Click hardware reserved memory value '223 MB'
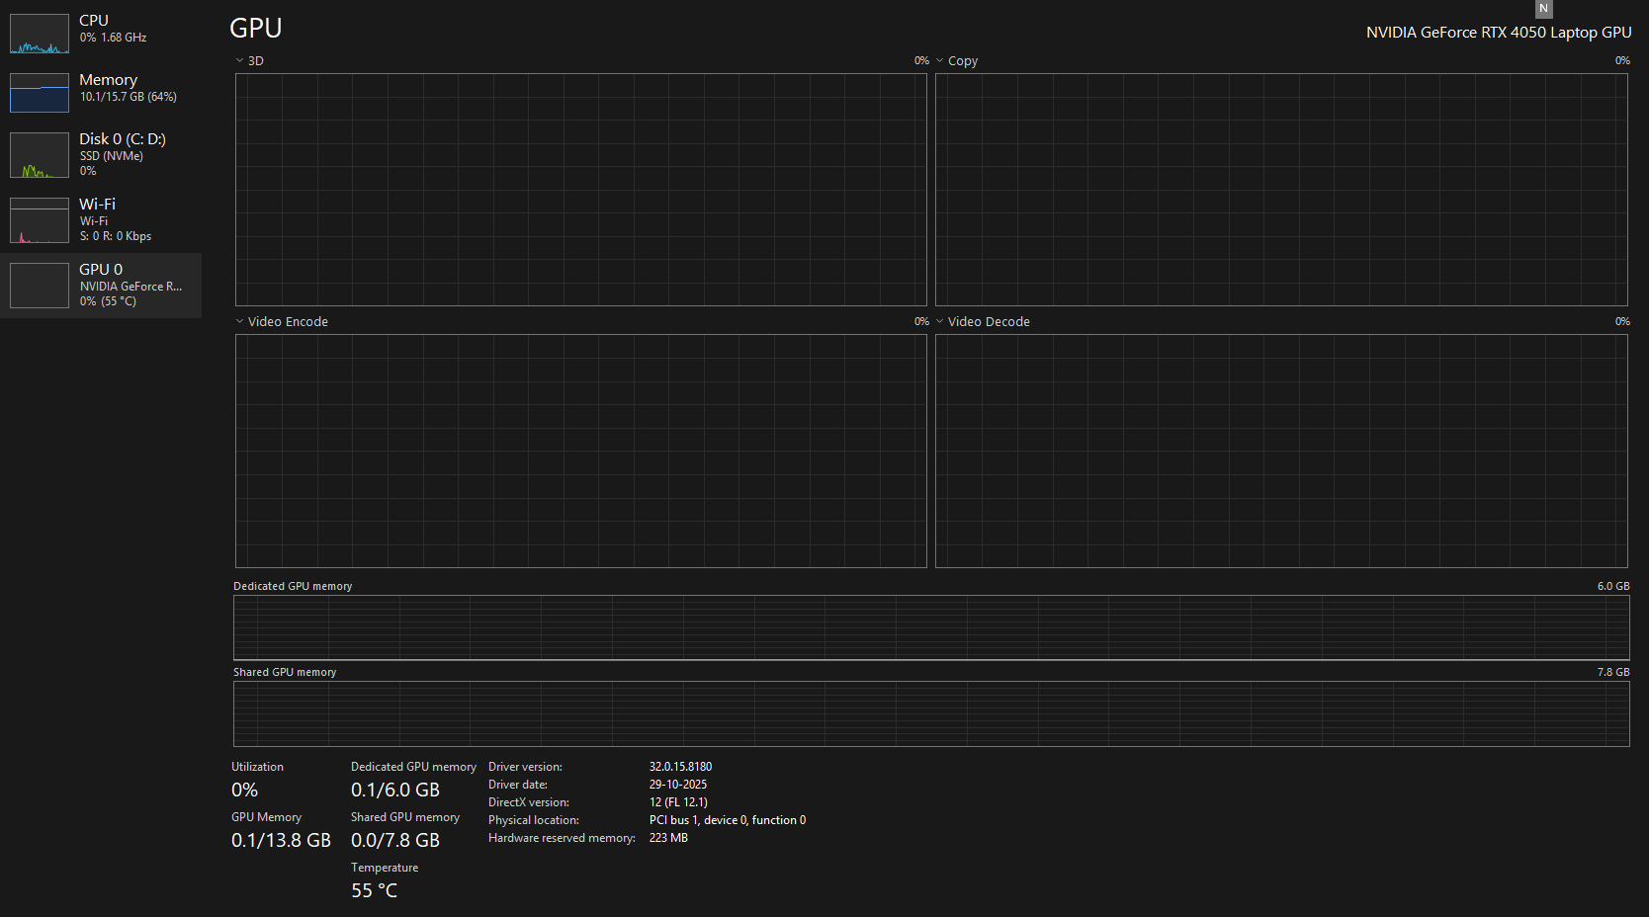This screenshot has width=1649, height=917. [668, 838]
